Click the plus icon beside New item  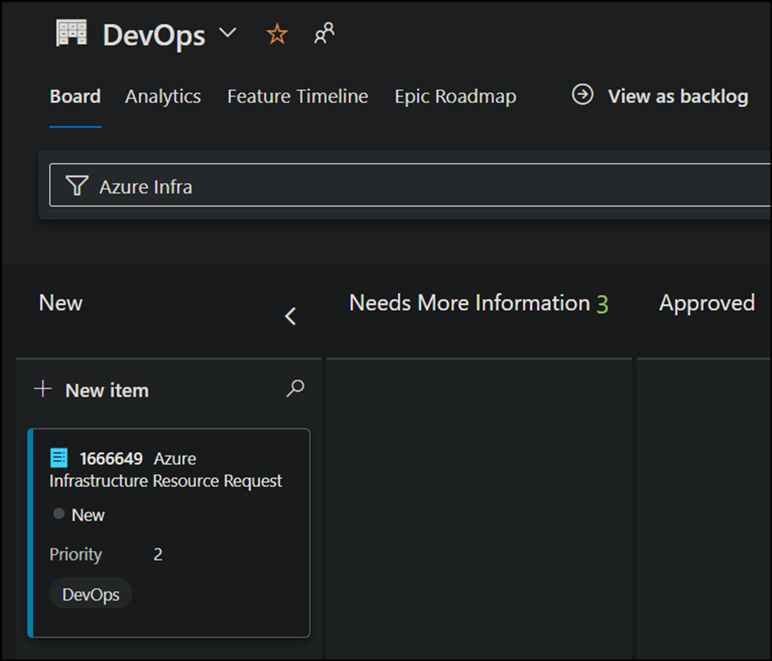(x=43, y=390)
